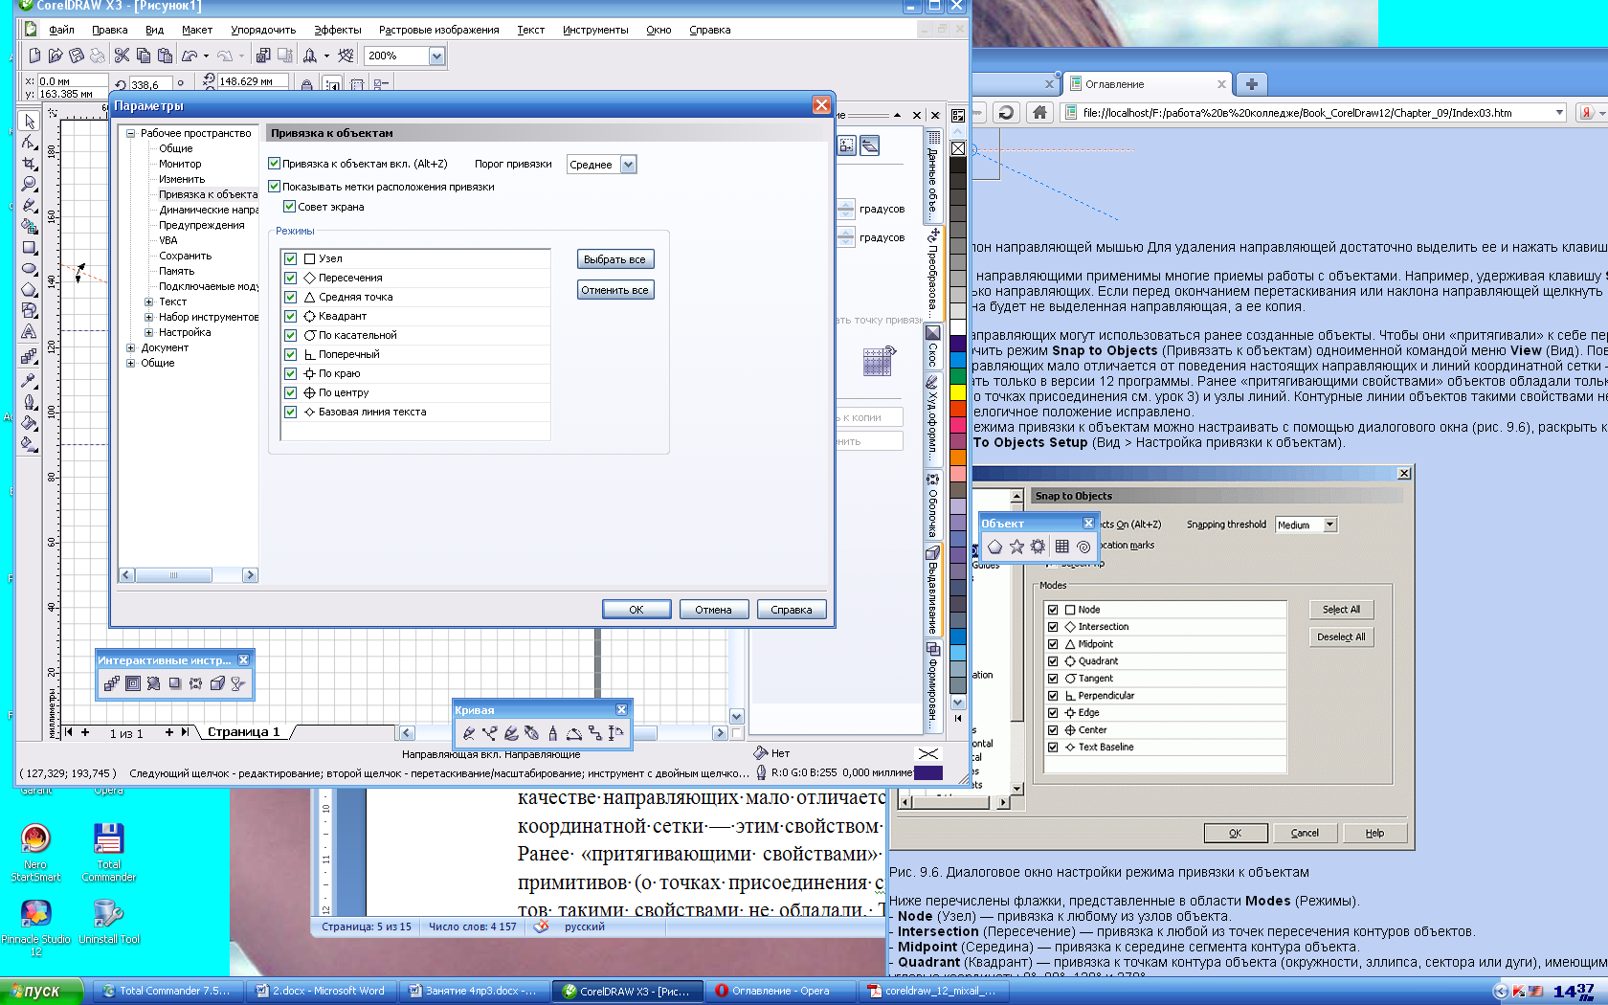Uncheck the 'По касательной' snap mode
The height and width of the screenshot is (1005, 1608).
(x=291, y=335)
